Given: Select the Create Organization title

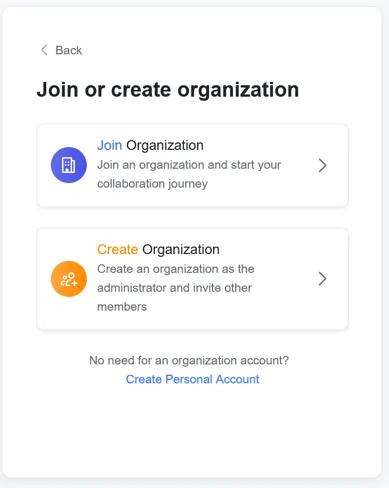Looking at the screenshot, I should click(x=158, y=249).
